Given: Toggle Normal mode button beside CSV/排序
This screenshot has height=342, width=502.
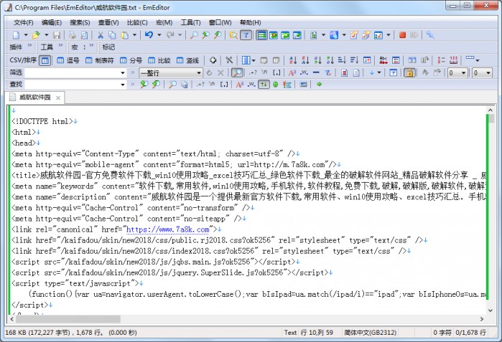Looking at the screenshot, I should pos(45,60).
